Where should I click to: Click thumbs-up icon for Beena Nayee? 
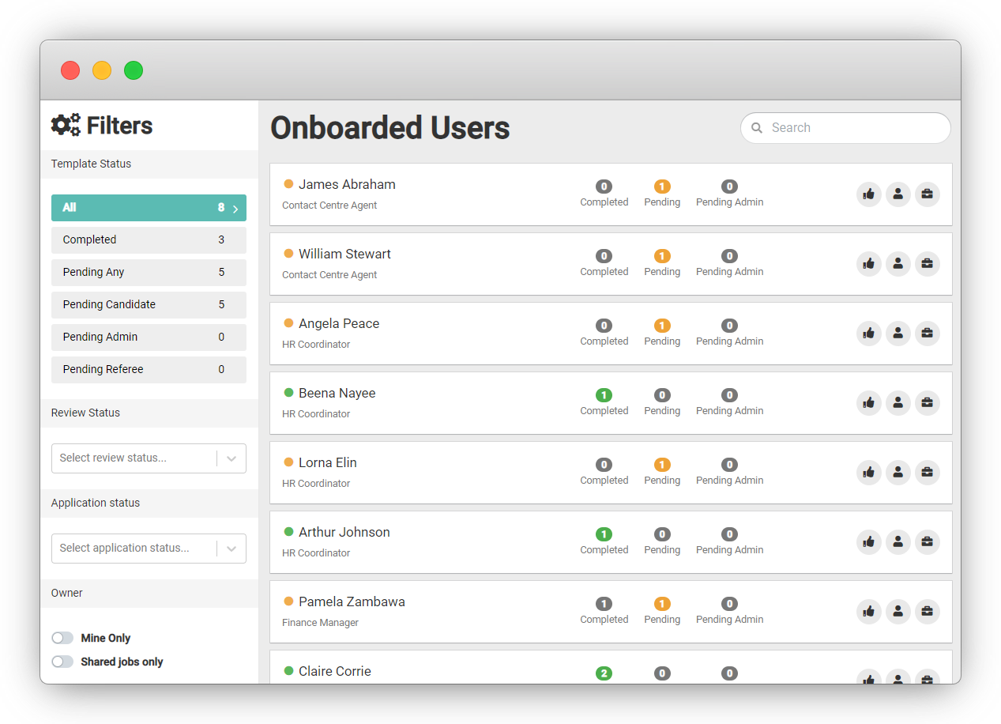(868, 402)
